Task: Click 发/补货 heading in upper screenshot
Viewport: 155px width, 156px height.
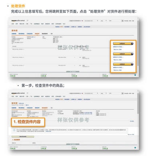Action: click(14, 30)
